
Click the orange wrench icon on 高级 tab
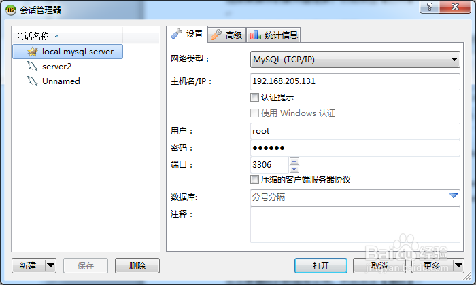tap(216, 35)
